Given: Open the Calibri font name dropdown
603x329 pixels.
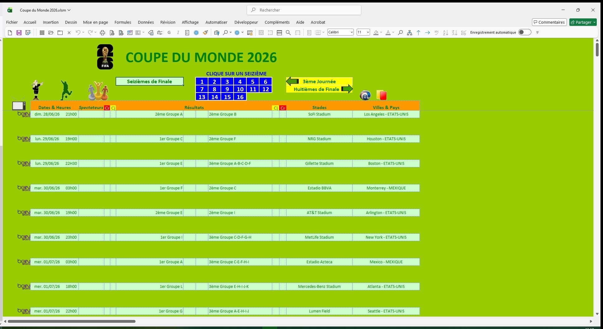Looking at the screenshot, I should pyautogui.click(x=352, y=32).
